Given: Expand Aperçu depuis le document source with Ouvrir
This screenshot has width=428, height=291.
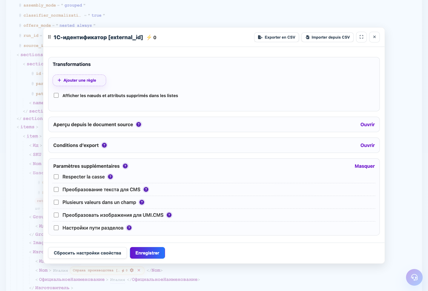Looking at the screenshot, I should tap(367, 124).
